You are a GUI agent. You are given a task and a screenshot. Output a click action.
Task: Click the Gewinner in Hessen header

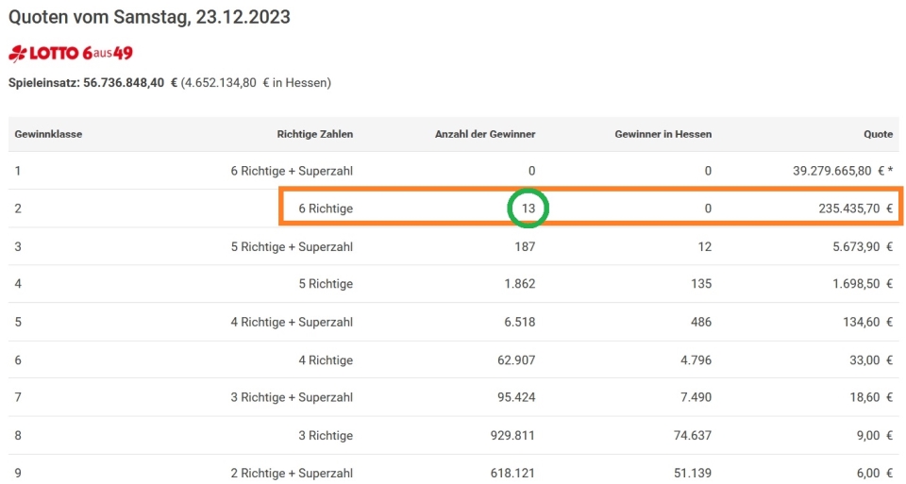coord(663,134)
